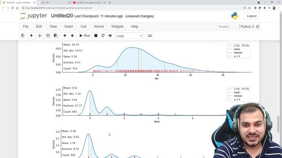Go forward in browser history
This screenshot has height=158, width=282.
tap(8, 8)
